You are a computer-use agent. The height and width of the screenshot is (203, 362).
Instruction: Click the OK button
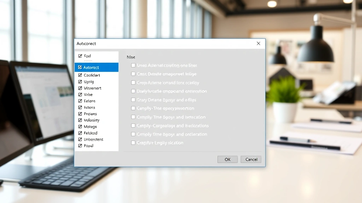227,159
